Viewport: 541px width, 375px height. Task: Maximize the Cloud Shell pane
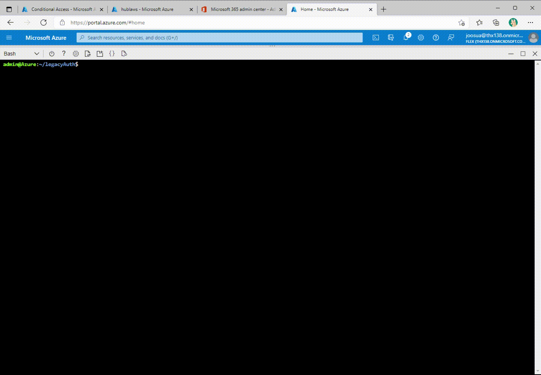[523, 54]
